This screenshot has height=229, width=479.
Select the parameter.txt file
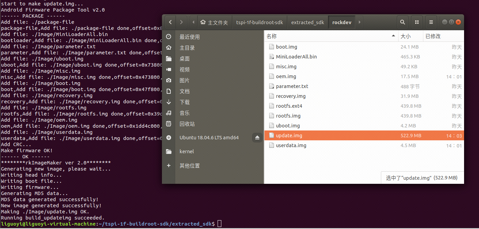[x=292, y=86]
